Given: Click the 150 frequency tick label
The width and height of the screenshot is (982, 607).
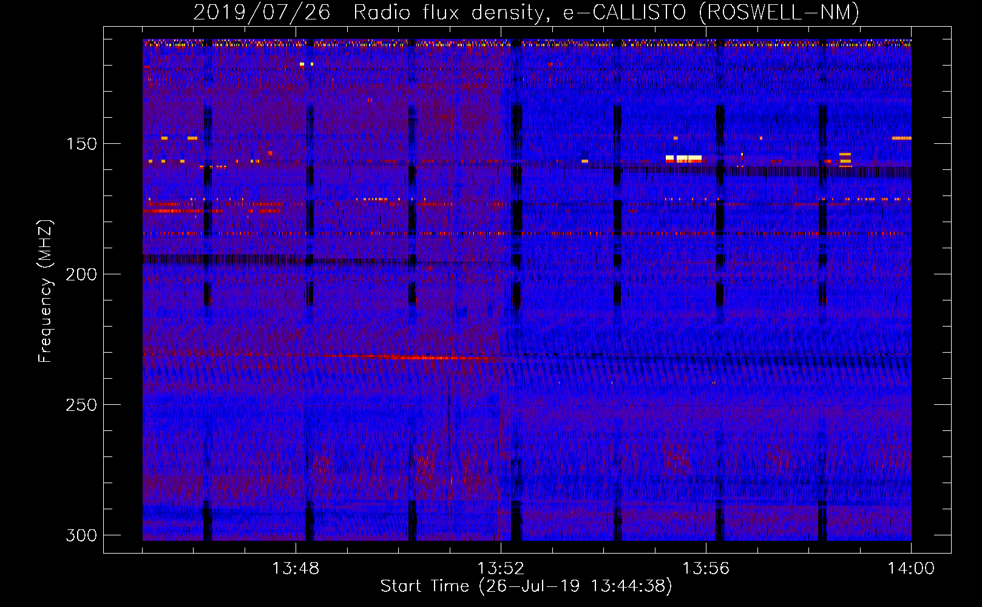Looking at the screenshot, I should [81, 144].
